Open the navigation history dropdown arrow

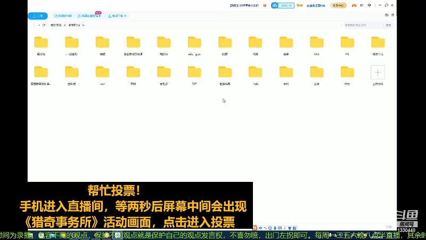pos(39,25)
